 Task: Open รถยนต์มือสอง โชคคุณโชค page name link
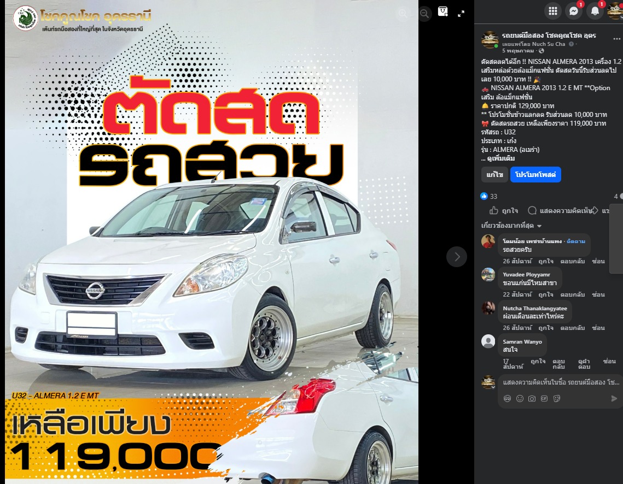(x=549, y=36)
